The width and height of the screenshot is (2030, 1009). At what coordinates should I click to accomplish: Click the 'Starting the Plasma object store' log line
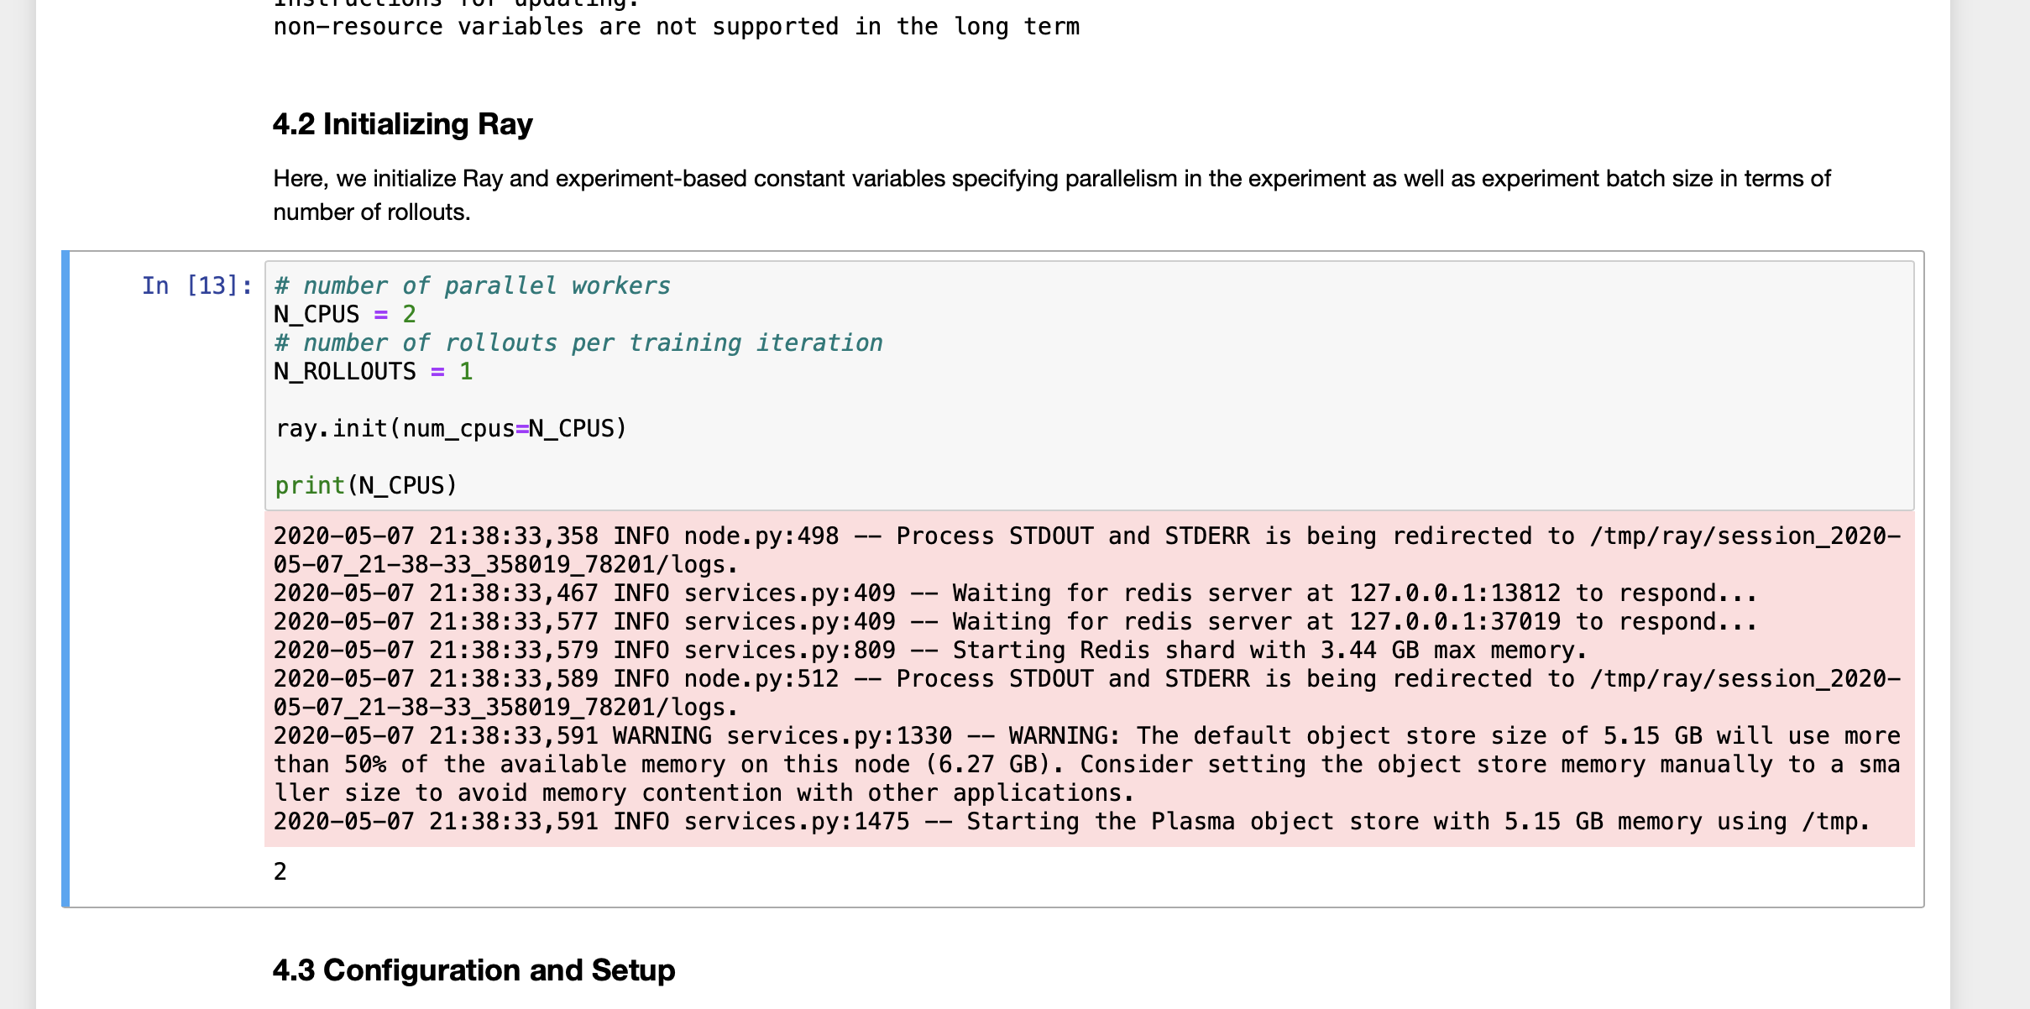pyautogui.click(x=1071, y=822)
